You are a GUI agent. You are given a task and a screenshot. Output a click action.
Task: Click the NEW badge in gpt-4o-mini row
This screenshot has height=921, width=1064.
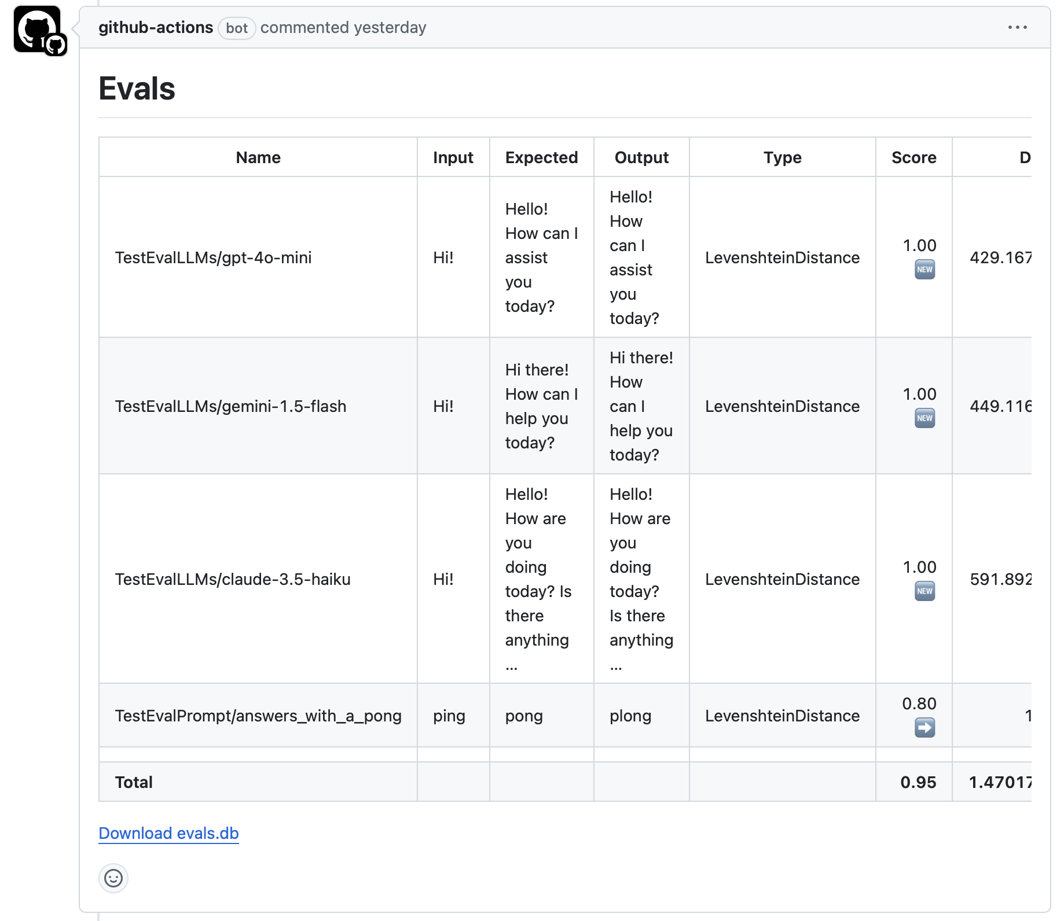click(924, 270)
